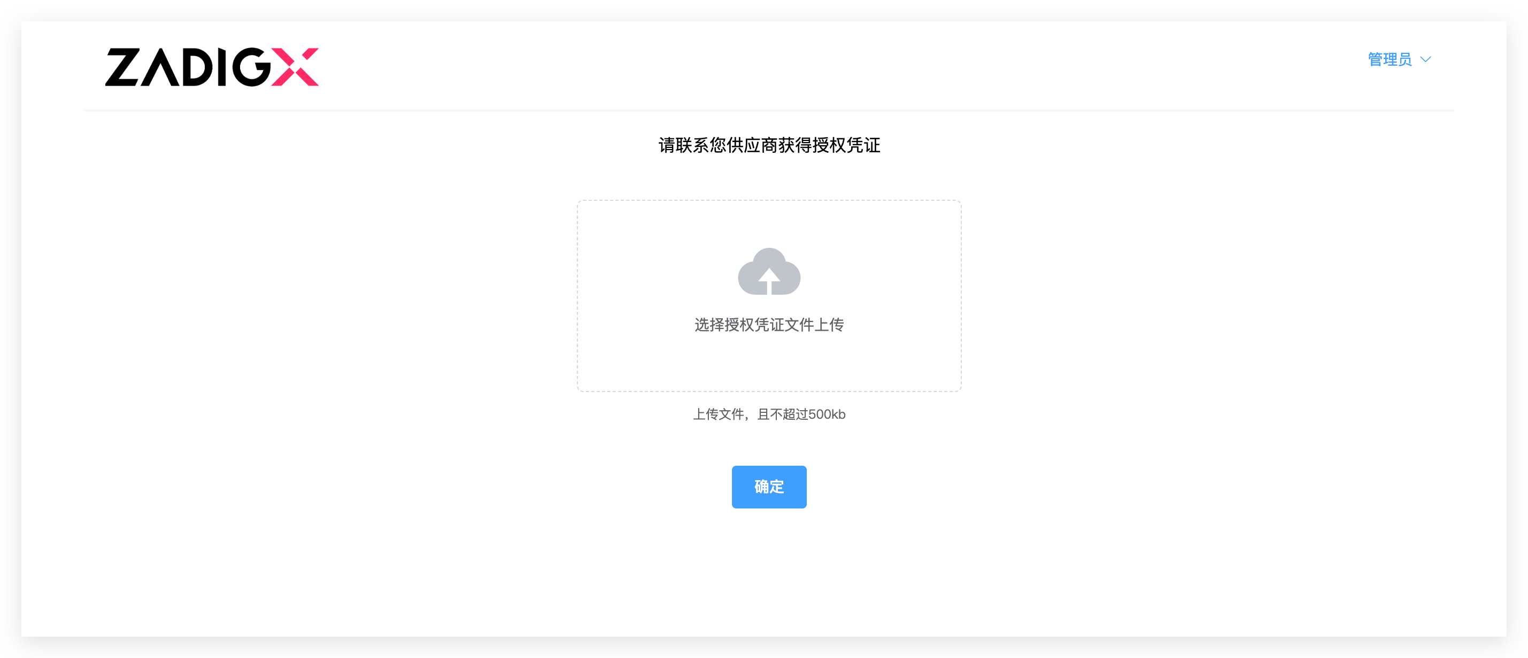The image size is (1528, 658).
Task: Click the 选择授权凭证文件上传 link
Action: [x=769, y=325]
